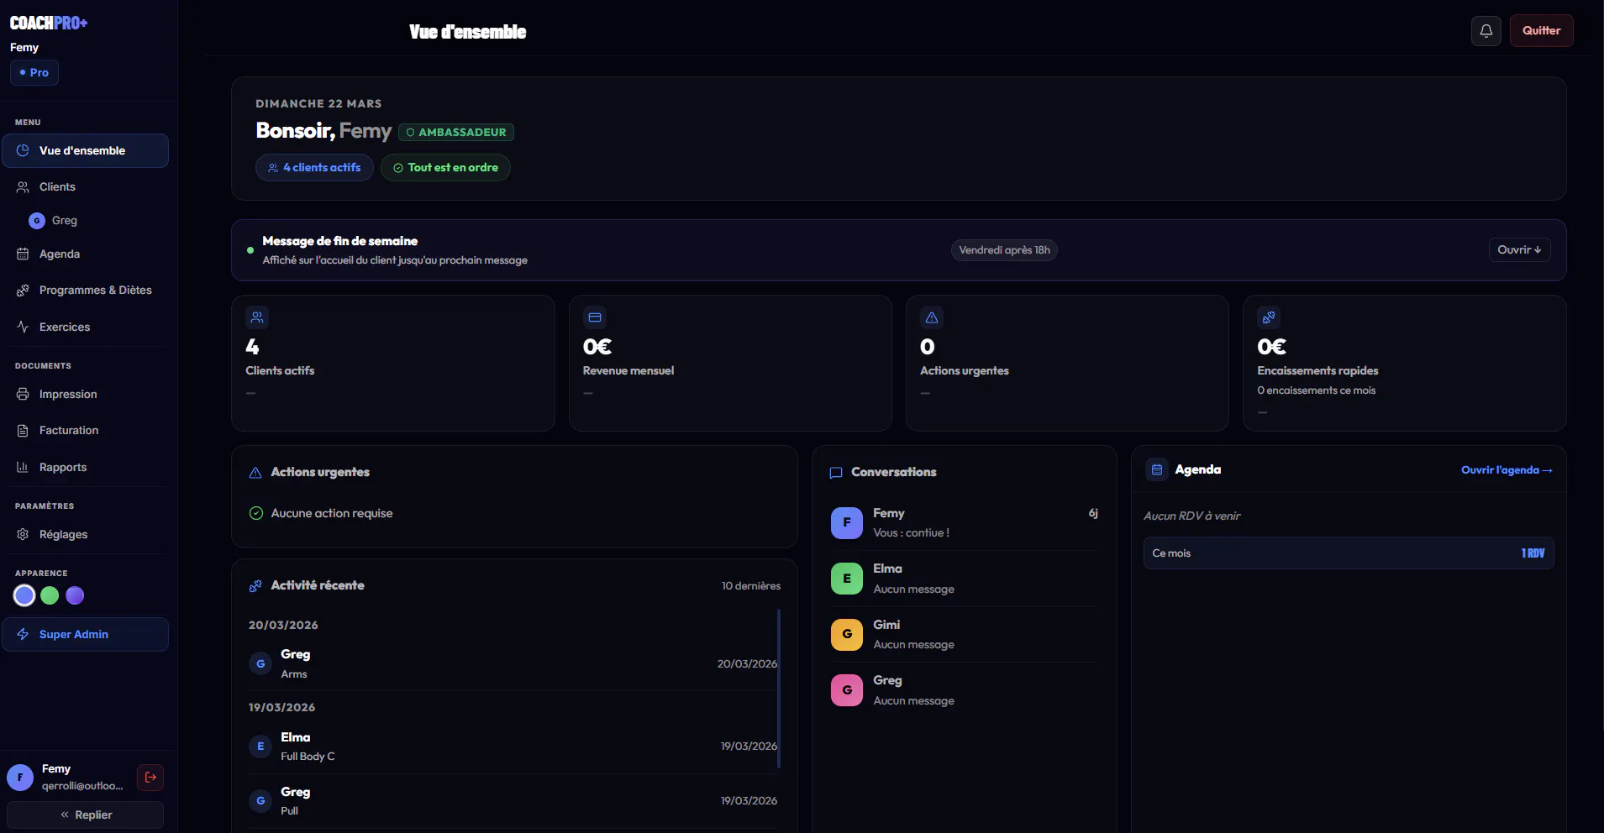Click the Activité récente scrollbar
Screen dimensions: 1604x833
point(779,689)
